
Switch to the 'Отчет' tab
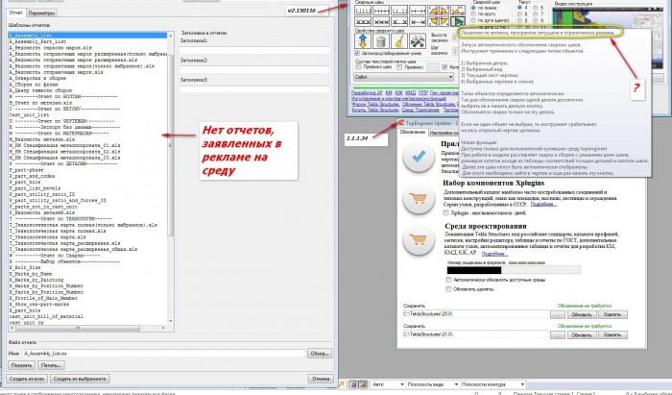[16, 12]
